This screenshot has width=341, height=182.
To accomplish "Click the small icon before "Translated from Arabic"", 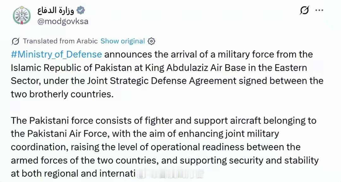I will click(x=15, y=41).
